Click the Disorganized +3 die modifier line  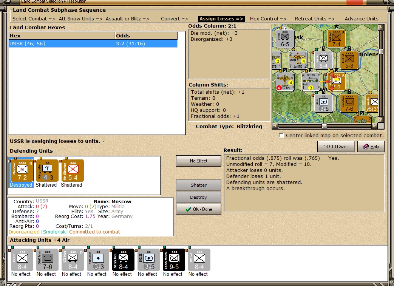point(211,39)
